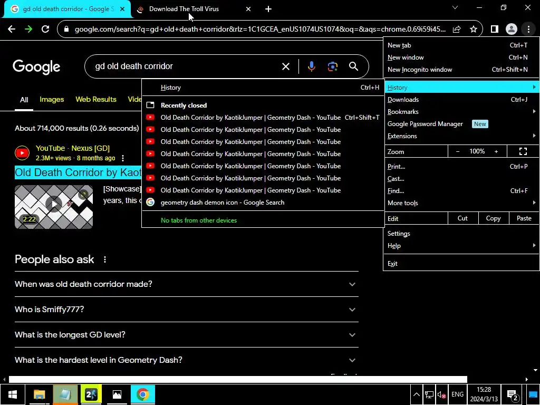Select New window in the menu
The image size is (540, 405).
click(x=461, y=57)
